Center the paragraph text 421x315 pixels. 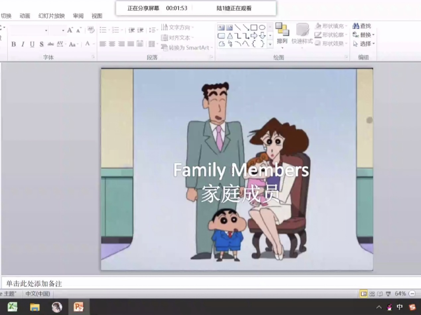pos(112,44)
